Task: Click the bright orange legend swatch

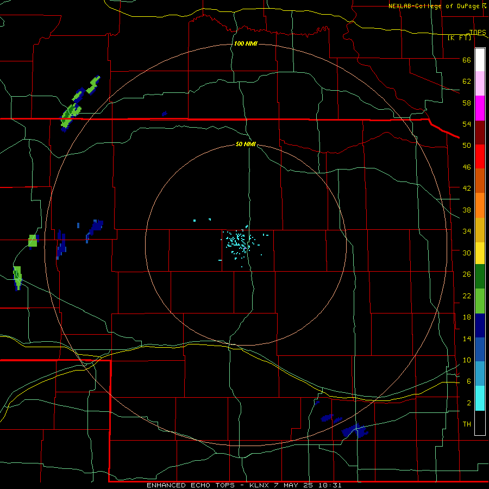Action: point(480,205)
